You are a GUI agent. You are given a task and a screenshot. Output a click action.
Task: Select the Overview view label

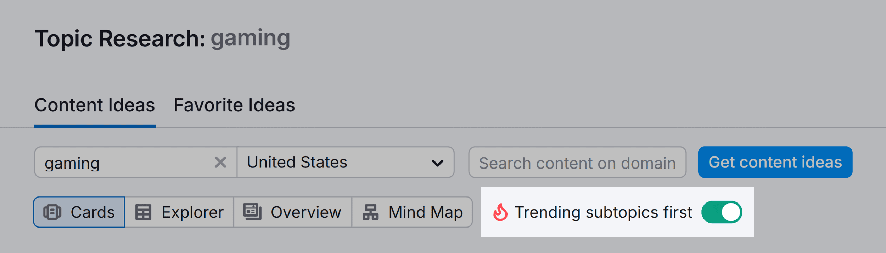(305, 212)
